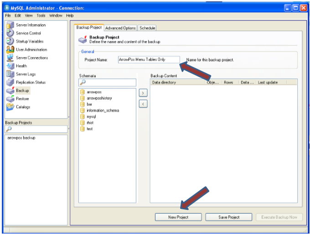Click the Server Connections monitor icon

coord(10,57)
